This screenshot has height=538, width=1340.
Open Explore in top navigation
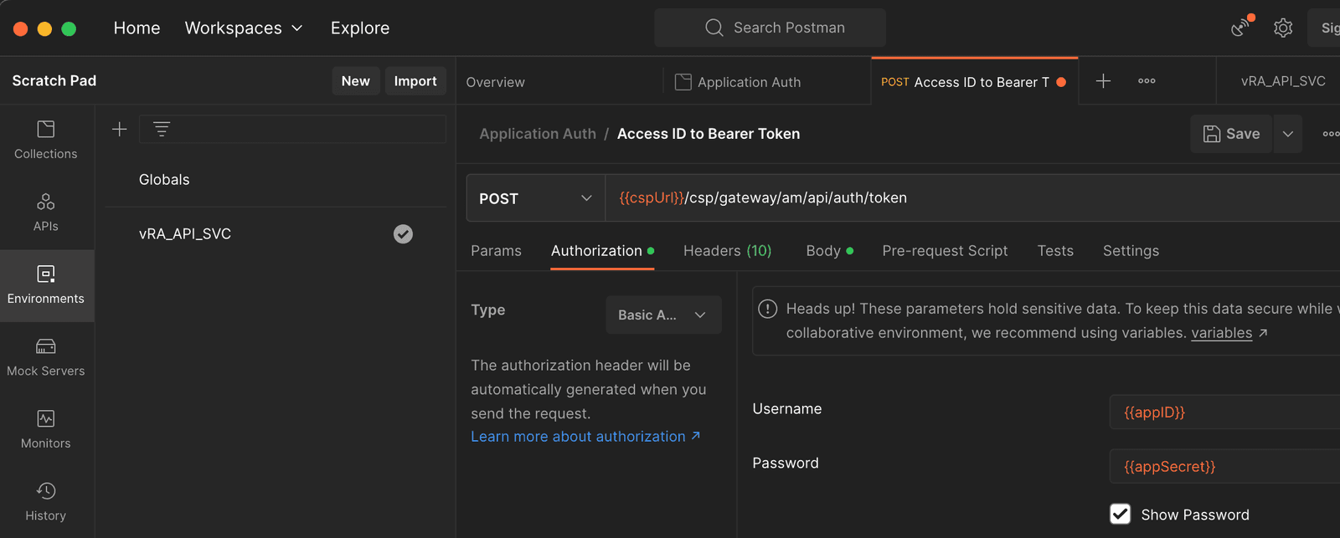click(x=360, y=28)
